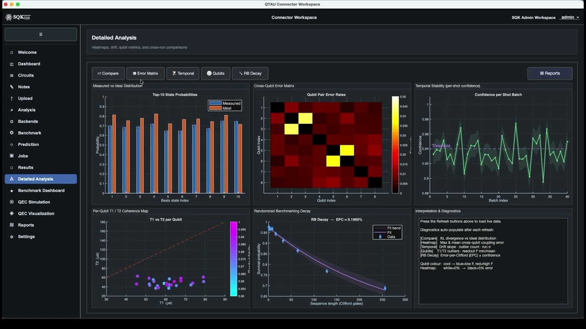The image size is (586, 329).
Task: Click the Fit band legend entry
Action: click(388, 228)
